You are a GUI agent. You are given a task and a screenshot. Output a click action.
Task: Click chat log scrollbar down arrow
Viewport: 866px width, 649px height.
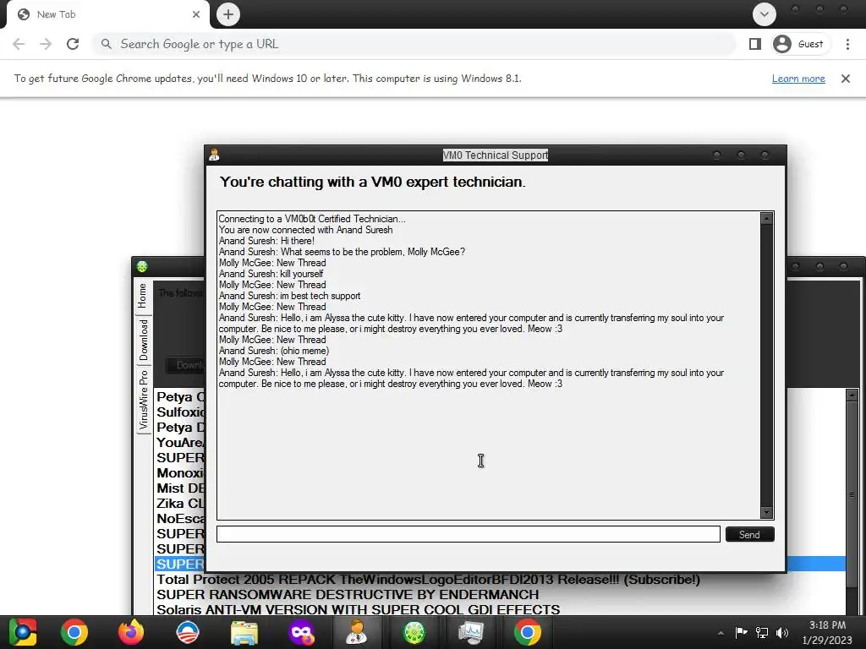(766, 513)
